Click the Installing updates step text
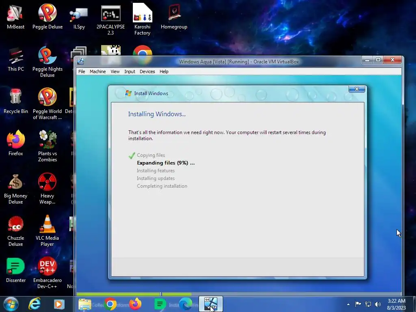The height and width of the screenshot is (312, 416). [x=156, y=178]
